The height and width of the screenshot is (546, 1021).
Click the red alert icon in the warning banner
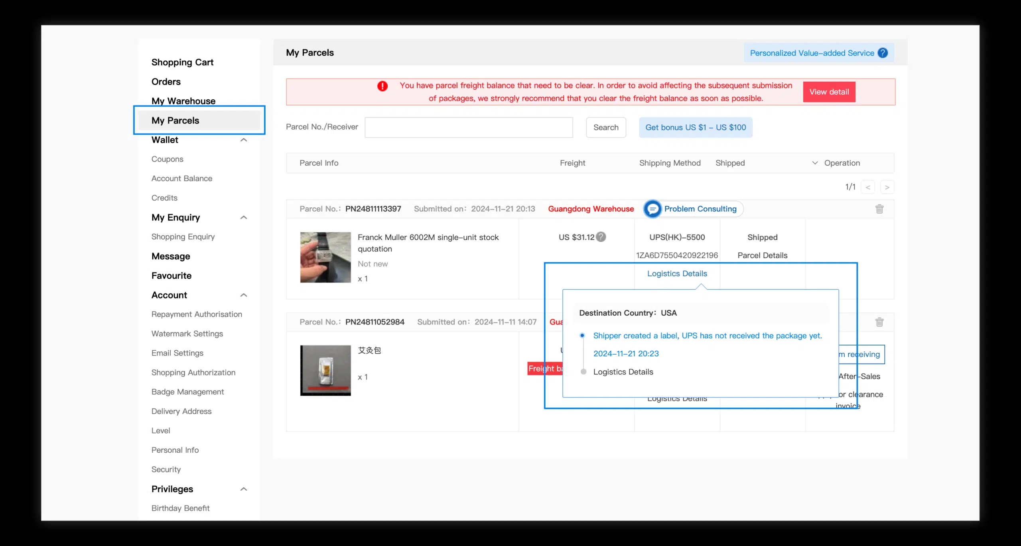pyautogui.click(x=382, y=86)
